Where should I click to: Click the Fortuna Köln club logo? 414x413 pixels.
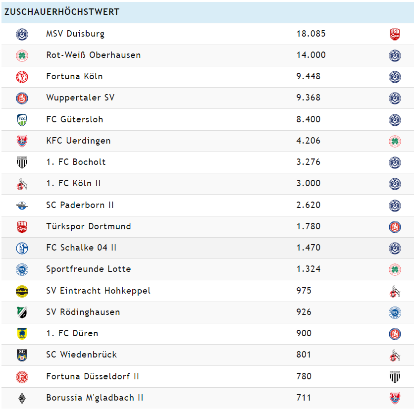[x=22, y=77]
